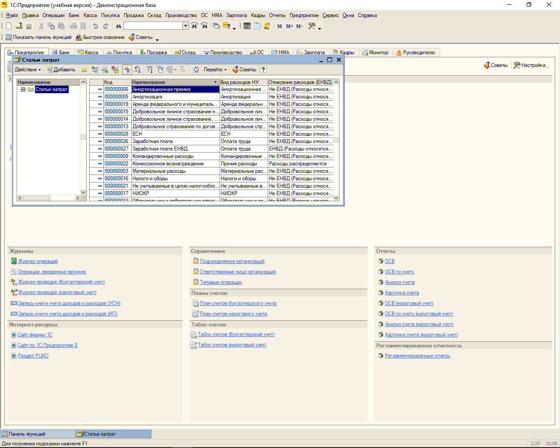Click the Cut scissors icon
Viewport: 560px width, 448px height.
41,26
